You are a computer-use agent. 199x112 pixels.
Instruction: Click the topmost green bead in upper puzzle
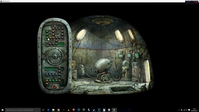pos(47,31)
